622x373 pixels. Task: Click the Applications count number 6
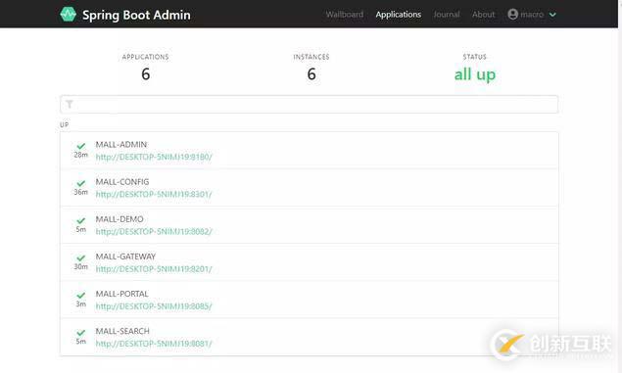146,74
